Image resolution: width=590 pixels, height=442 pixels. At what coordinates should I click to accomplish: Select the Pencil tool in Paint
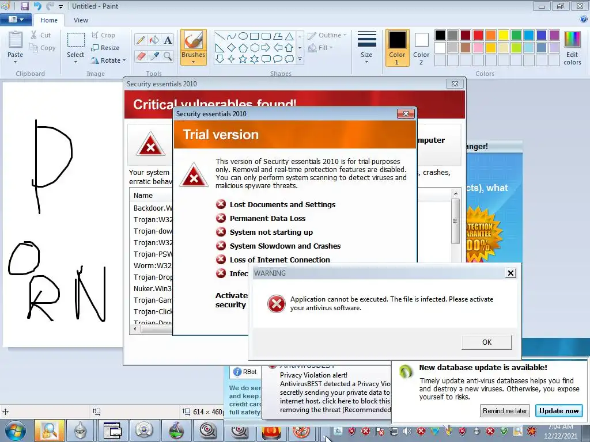141,40
